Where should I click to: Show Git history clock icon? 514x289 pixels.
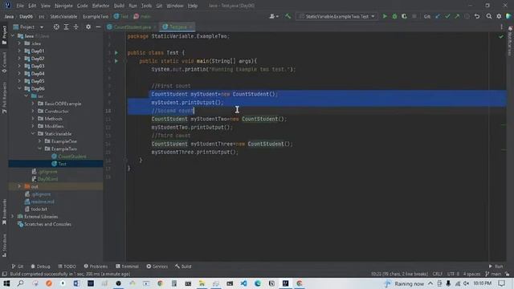[x=467, y=16]
